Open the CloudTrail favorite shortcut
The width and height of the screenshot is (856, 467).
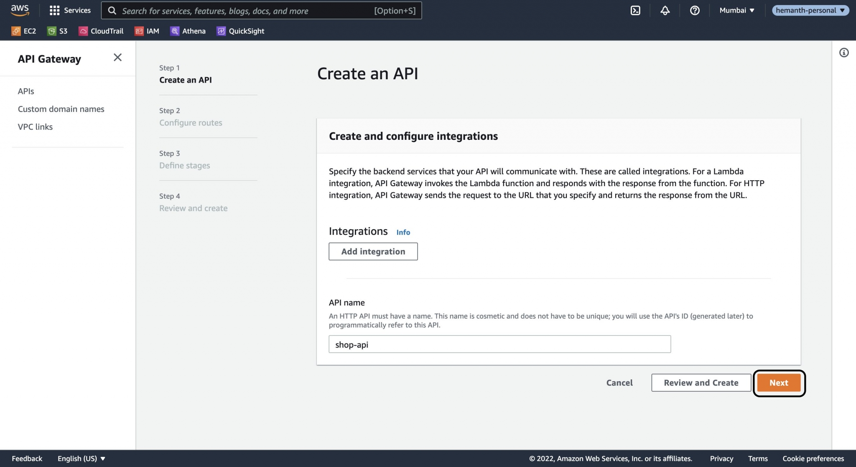point(101,31)
